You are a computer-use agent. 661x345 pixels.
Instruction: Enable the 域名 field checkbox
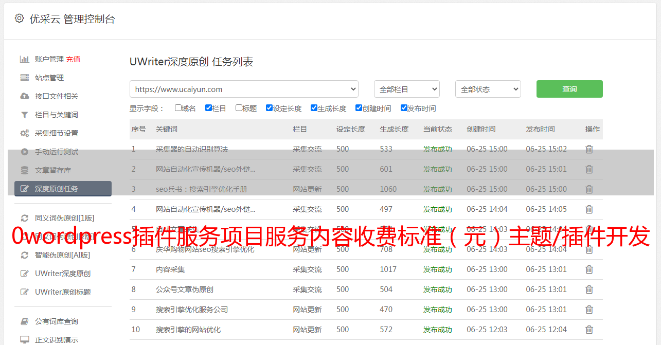[178, 108]
